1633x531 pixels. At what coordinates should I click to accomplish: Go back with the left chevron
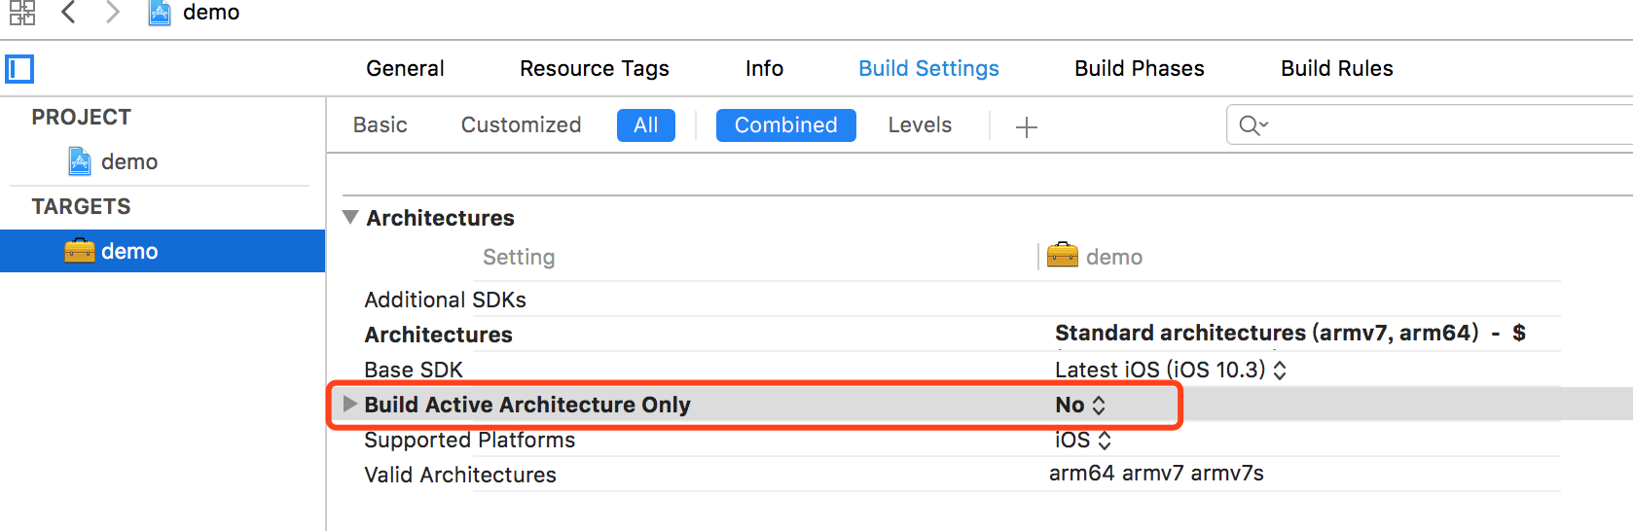(68, 12)
